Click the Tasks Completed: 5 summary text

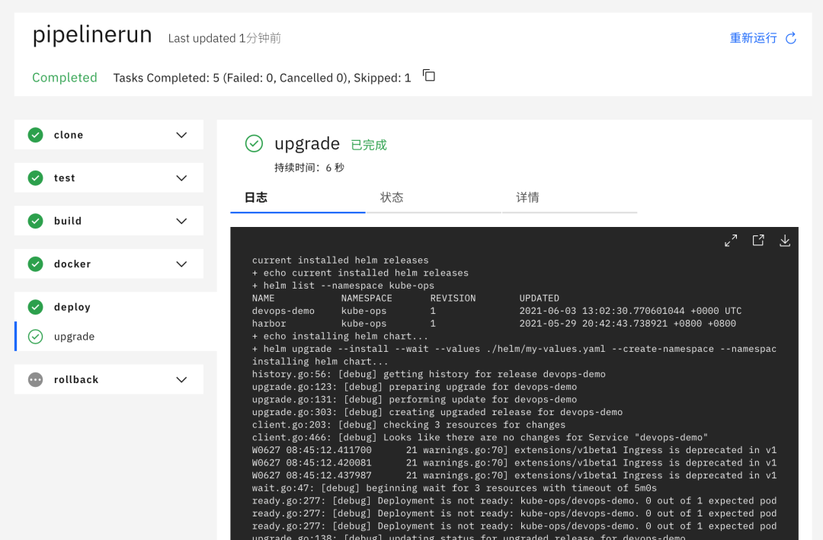coord(262,78)
